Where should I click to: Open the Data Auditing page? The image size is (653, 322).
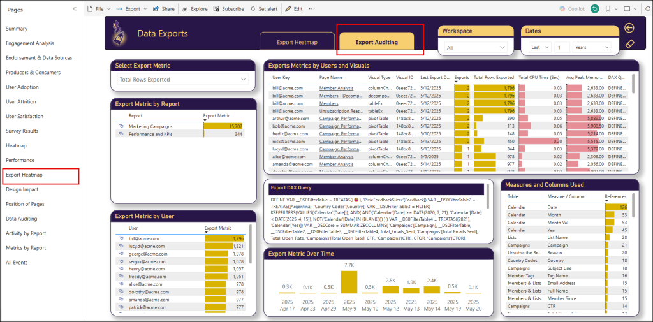21,219
